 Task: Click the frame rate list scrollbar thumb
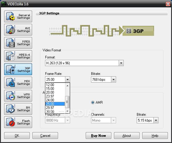point(67,102)
